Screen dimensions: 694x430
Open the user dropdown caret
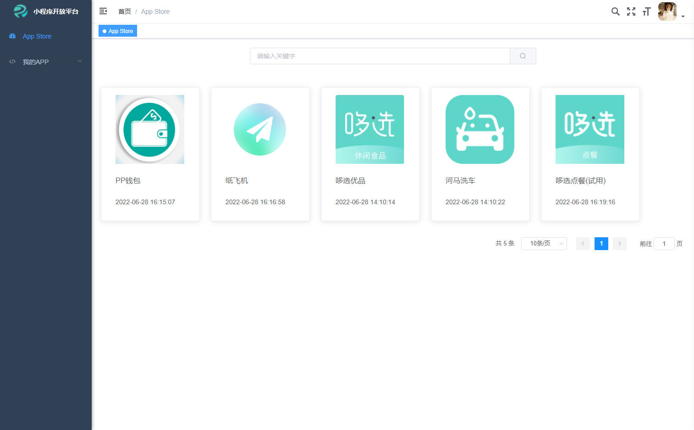coord(683,17)
